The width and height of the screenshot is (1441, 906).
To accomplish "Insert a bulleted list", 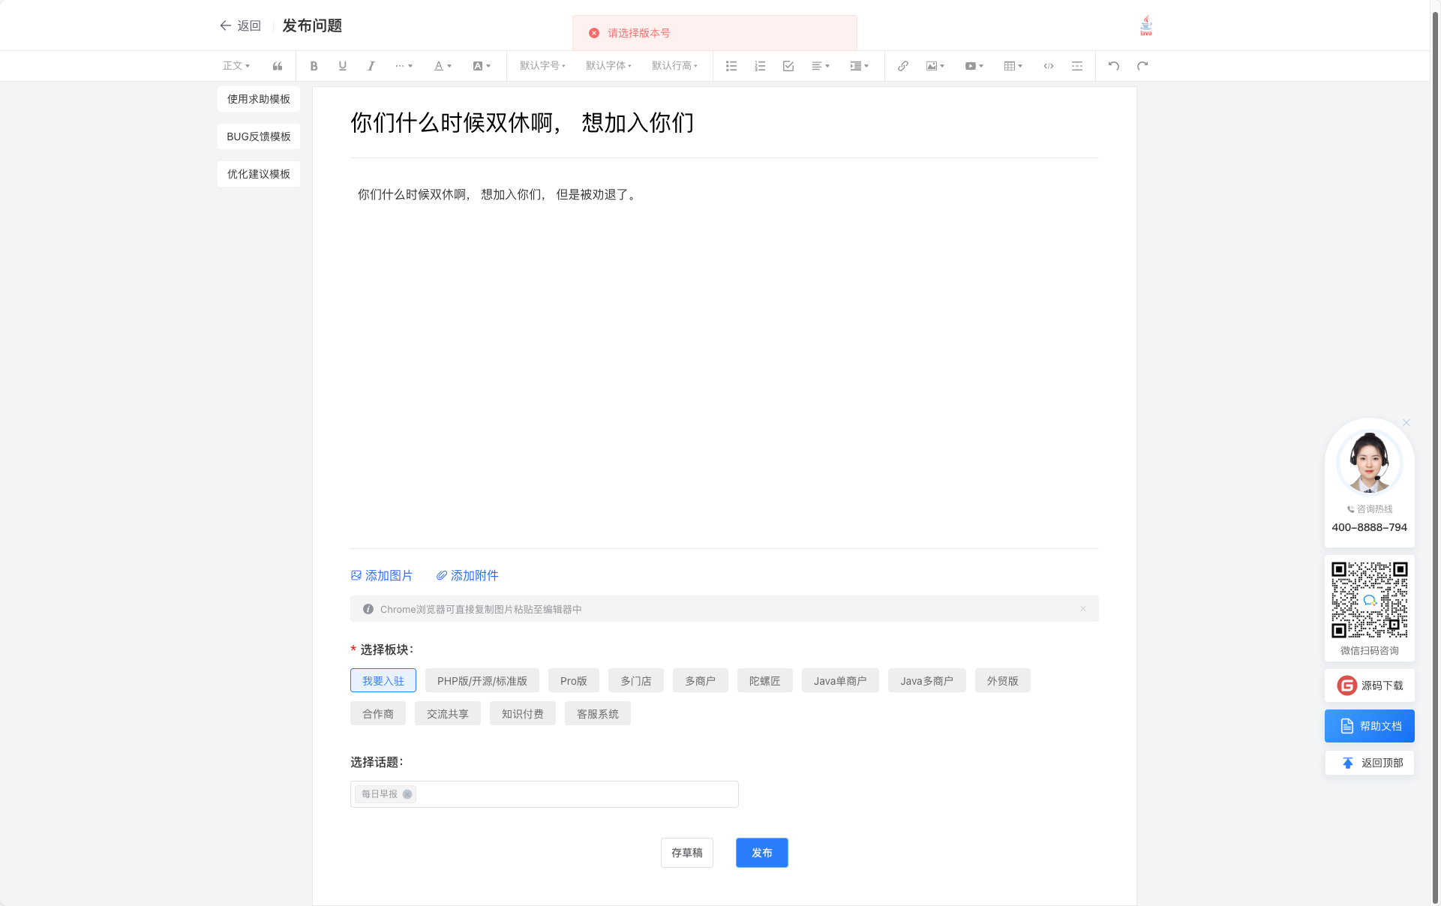I will [x=731, y=66].
